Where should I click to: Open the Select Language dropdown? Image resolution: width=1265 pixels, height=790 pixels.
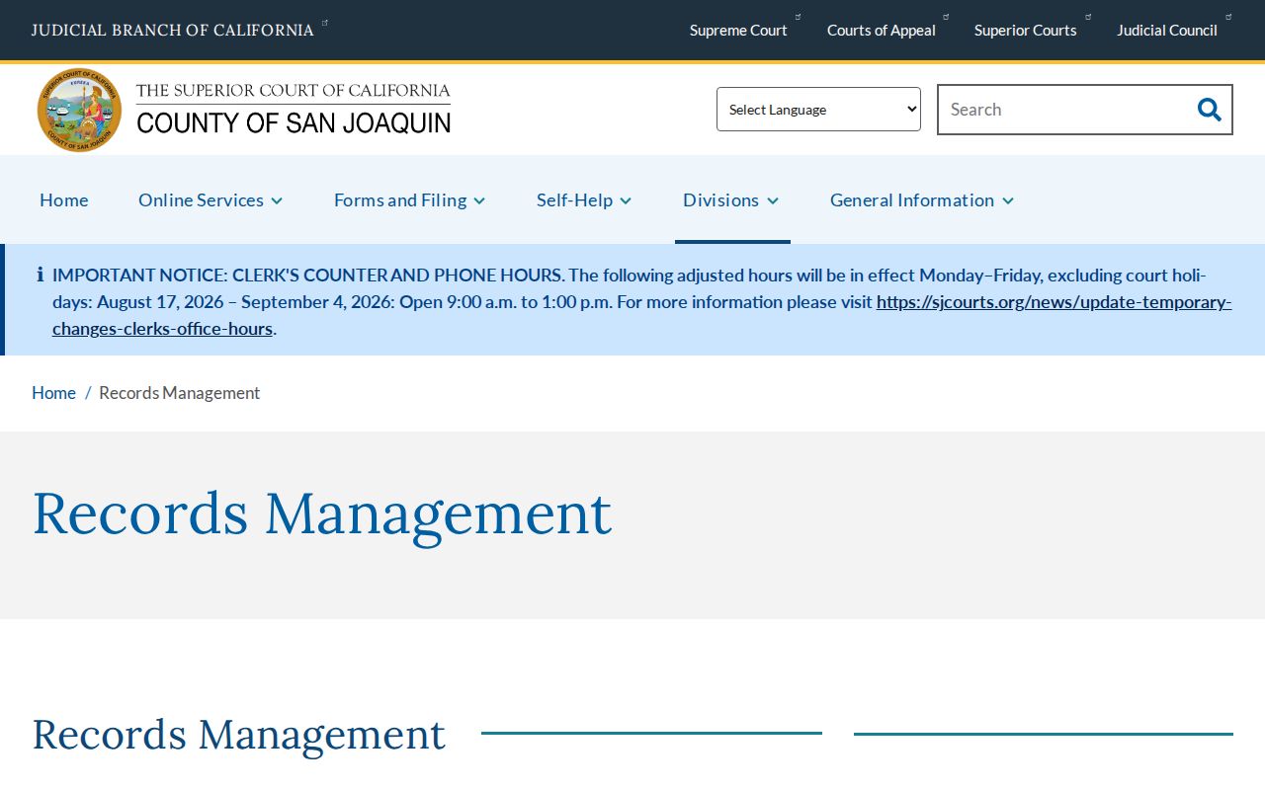tap(818, 109)
